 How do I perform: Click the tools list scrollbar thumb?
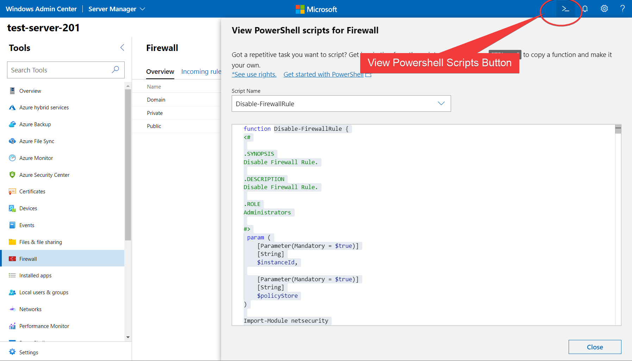pyautogui.click(x=128, y=165)
